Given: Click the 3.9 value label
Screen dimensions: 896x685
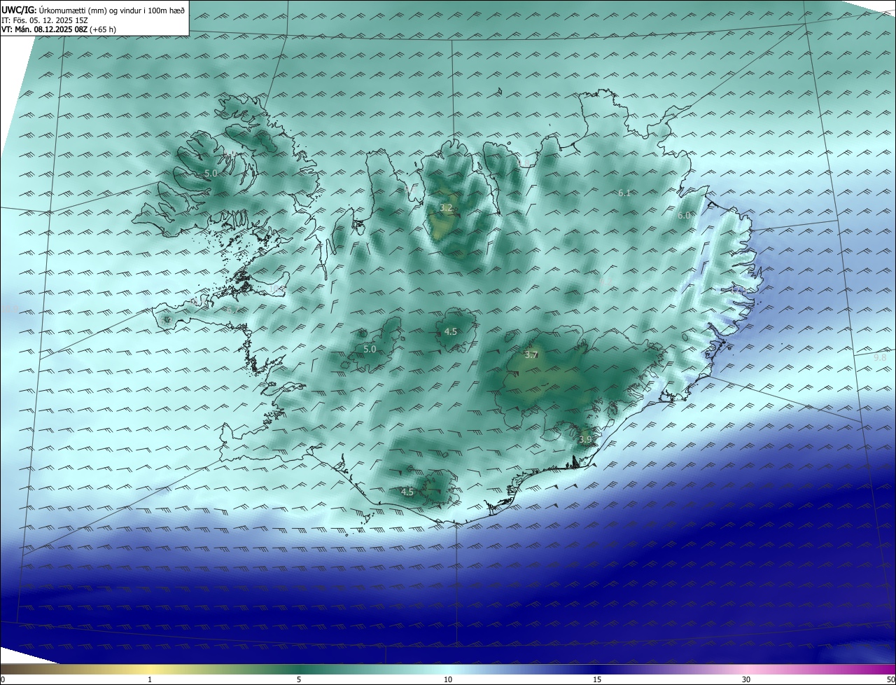Looking at the screenshot, I should pyautogui.click(x=585, y=439).
